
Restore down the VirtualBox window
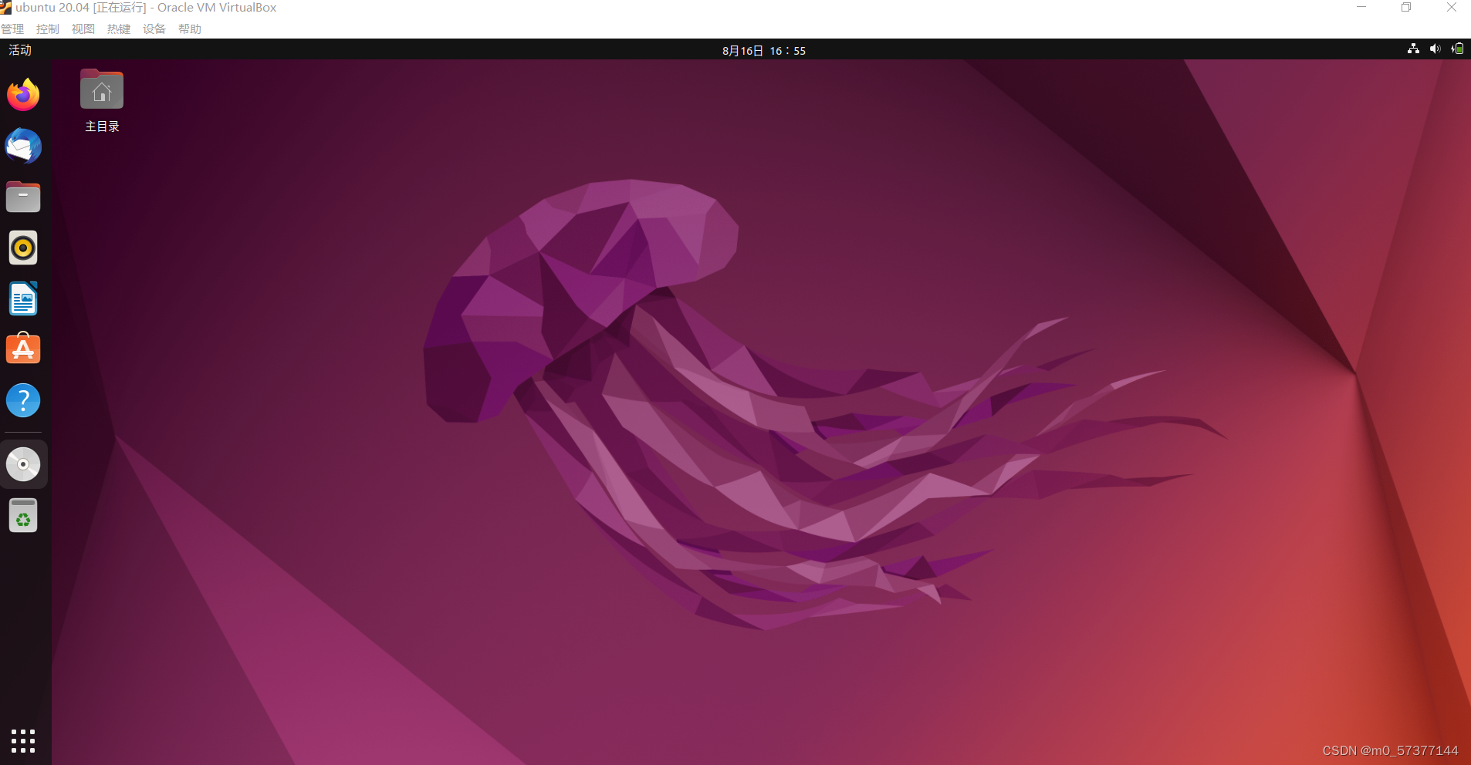(x=1406, y=8)
